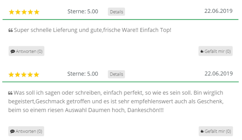Open Details of the second review
The image size is (242, 140).
click(116, 74)
